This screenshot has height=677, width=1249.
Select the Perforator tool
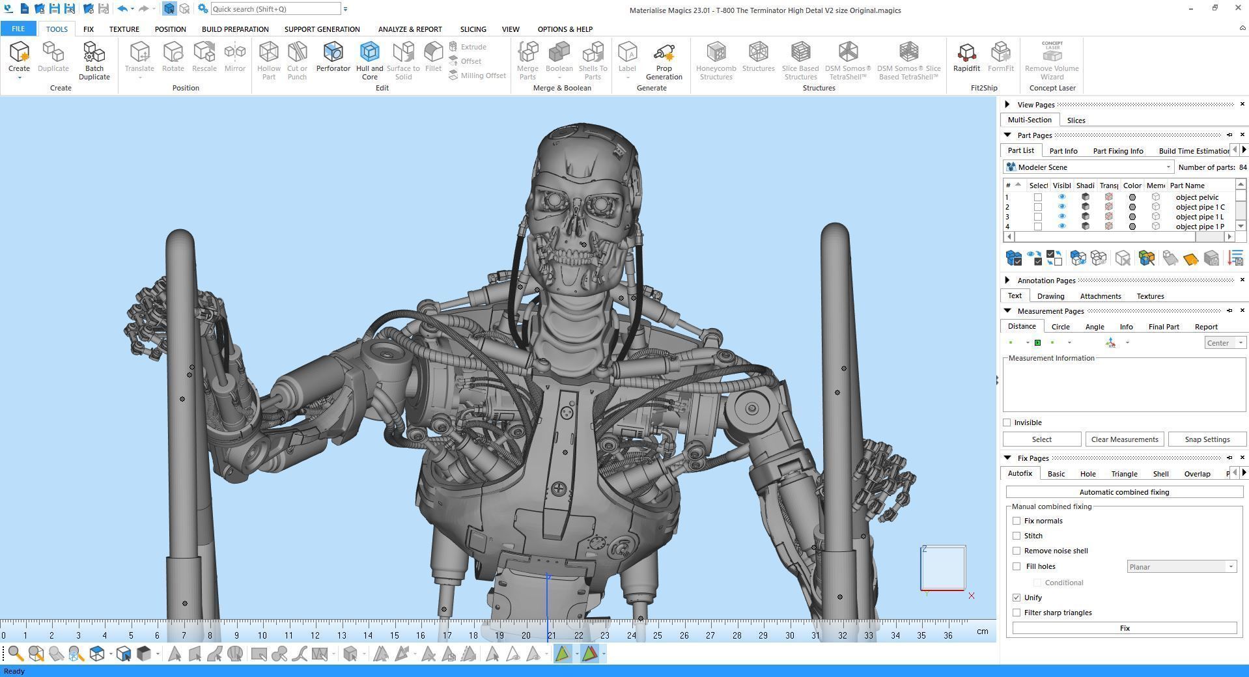coord(333,57)
